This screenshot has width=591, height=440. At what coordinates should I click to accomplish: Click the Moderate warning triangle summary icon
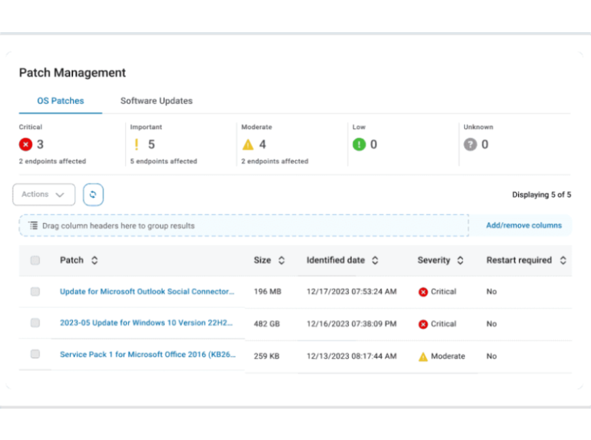248,145
